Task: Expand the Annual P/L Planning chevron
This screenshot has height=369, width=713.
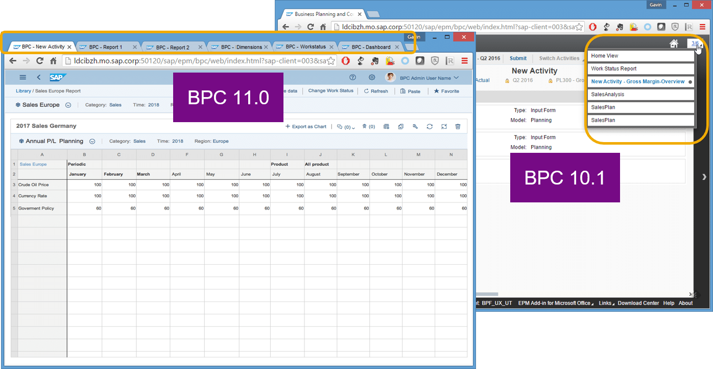Action: pos(92,142)
